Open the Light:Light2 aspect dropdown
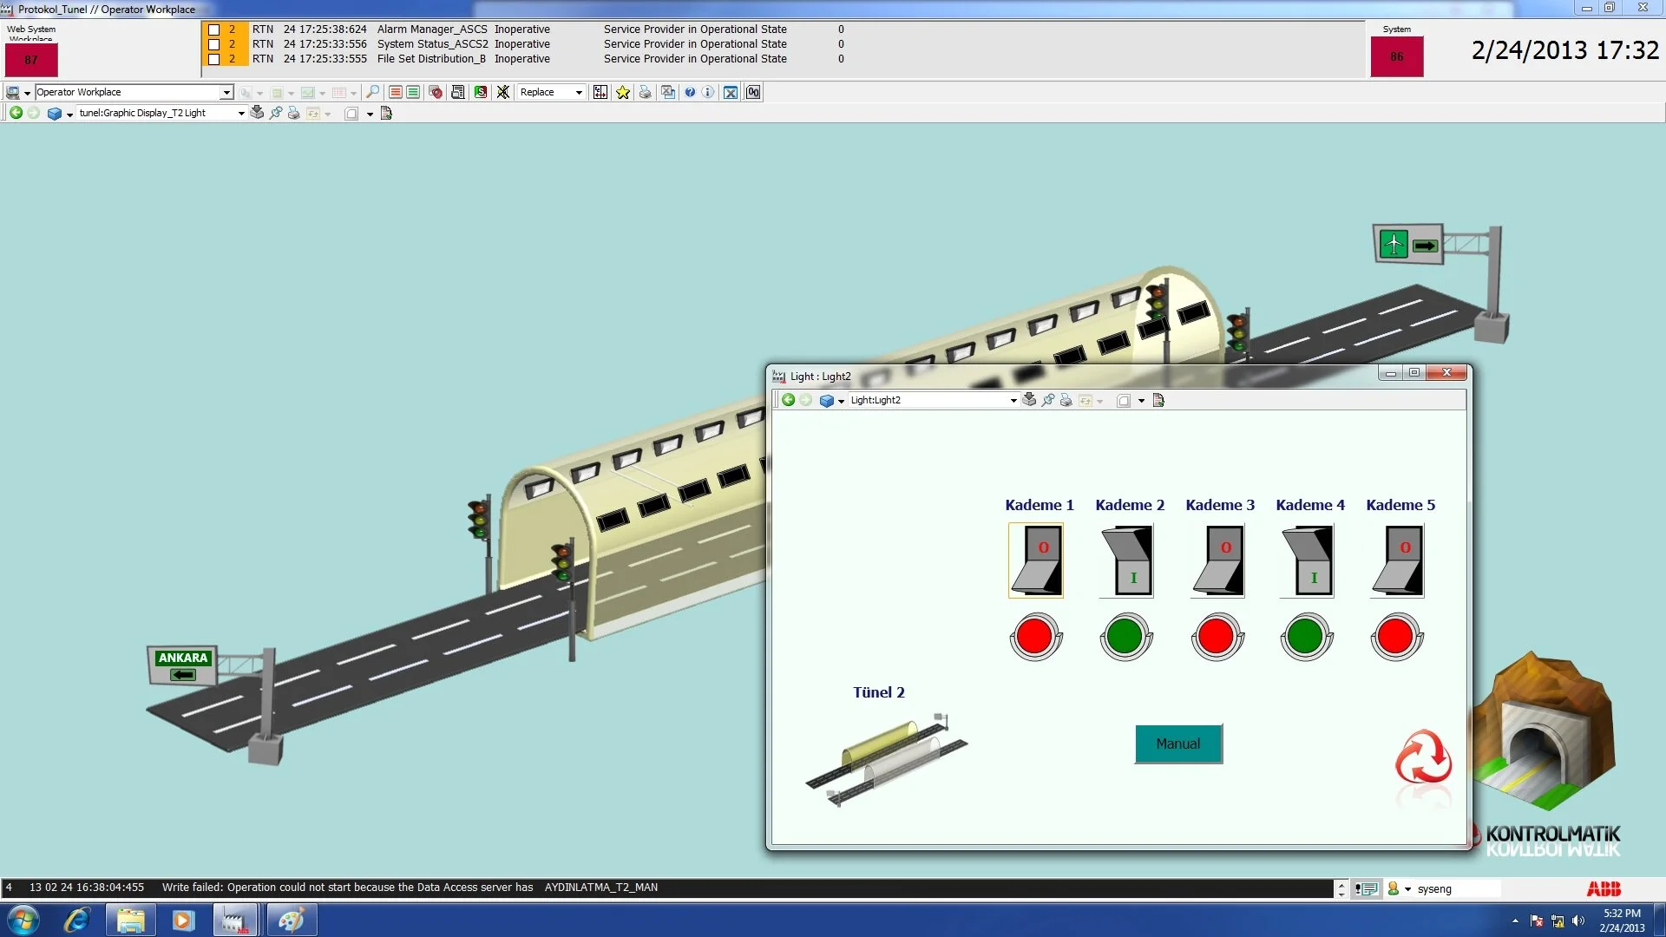The height and width of the screenshot is (937, 1666). coord(1013,400)
